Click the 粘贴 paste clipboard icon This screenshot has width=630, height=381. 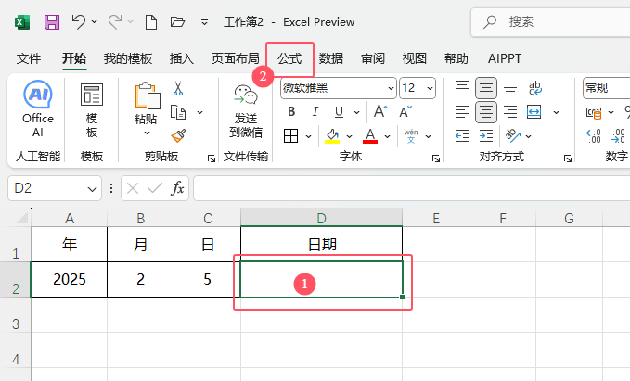tap(147, 96)
